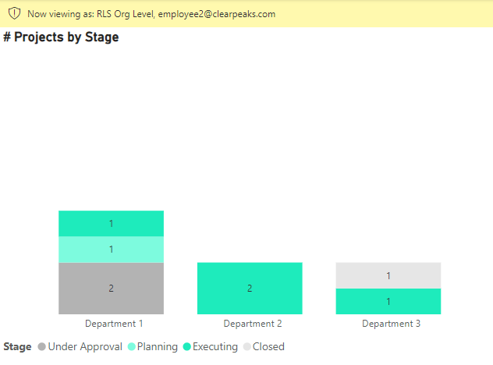This screenshot has height=365, width=493.
Task: Click the Closed legend color dot
Action: [247, 347]
